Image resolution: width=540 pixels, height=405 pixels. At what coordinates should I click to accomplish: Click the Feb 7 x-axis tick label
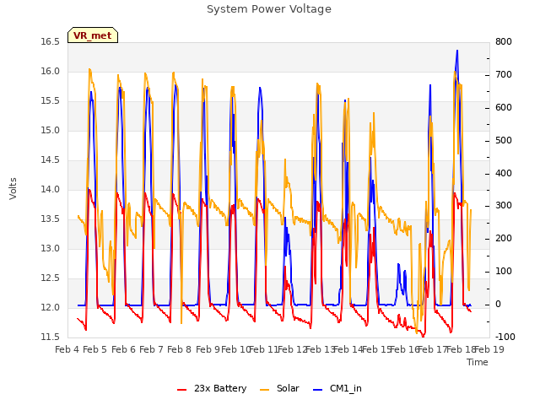tap(151, 349)
